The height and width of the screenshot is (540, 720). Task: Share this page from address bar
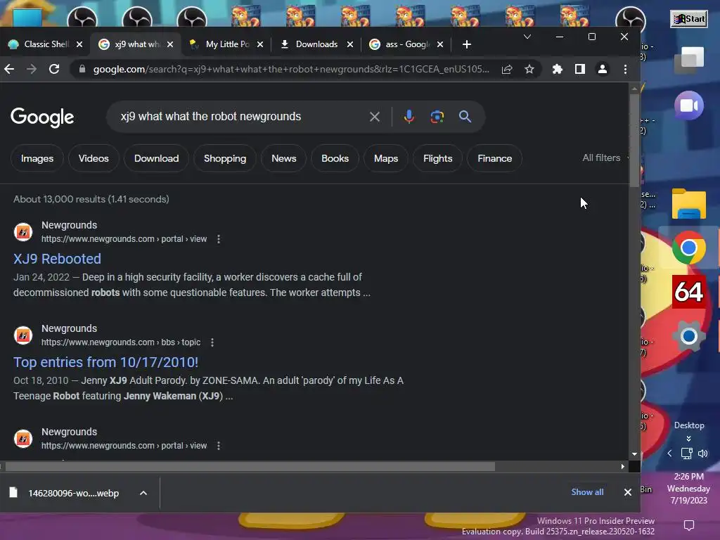(507, 69)
